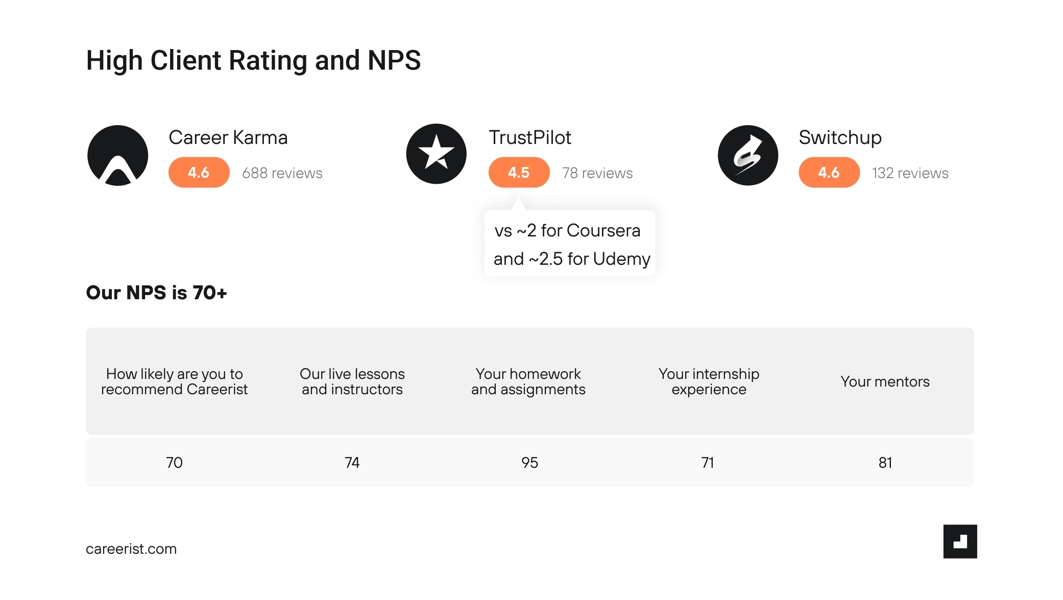Select the 'Your homework and assignments' header
This screenshot has width=1063, height=600.
pyautogui.click(x=528, y=381)
